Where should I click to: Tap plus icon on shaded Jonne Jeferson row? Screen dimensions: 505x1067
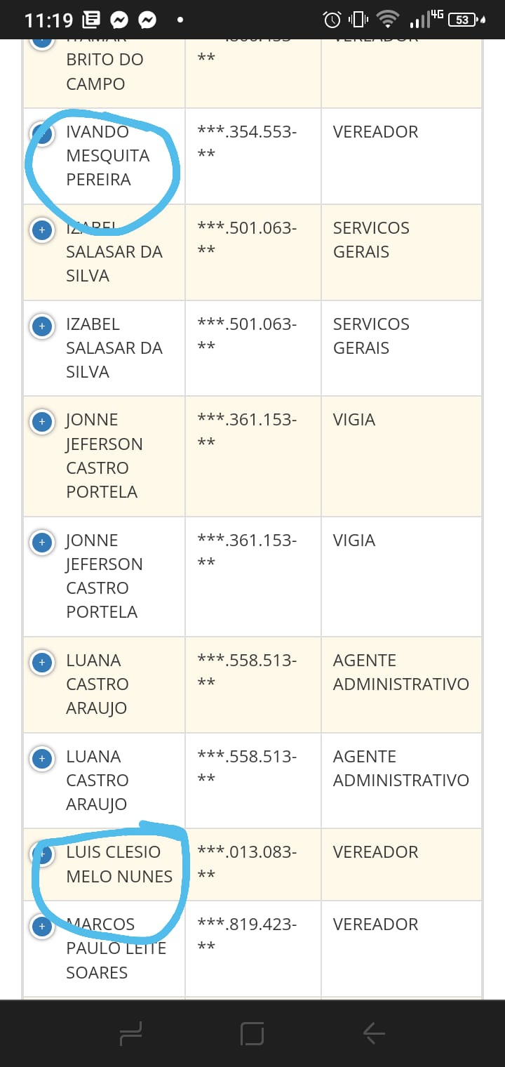(x=42, y=421)
